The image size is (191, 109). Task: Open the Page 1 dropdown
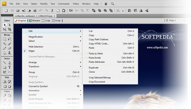click(x=175, y=20)
